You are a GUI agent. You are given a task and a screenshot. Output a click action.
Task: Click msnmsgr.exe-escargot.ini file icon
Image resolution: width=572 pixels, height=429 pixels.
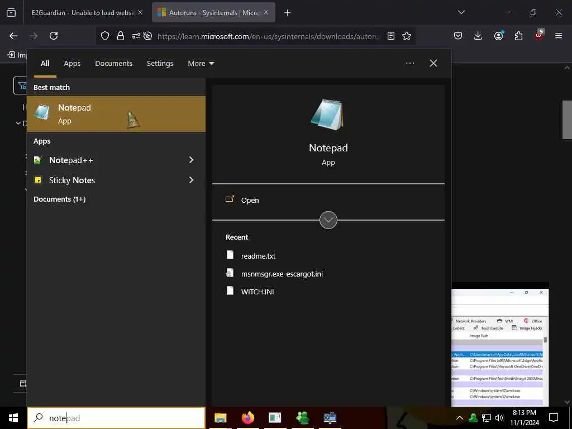pos(230,273)
